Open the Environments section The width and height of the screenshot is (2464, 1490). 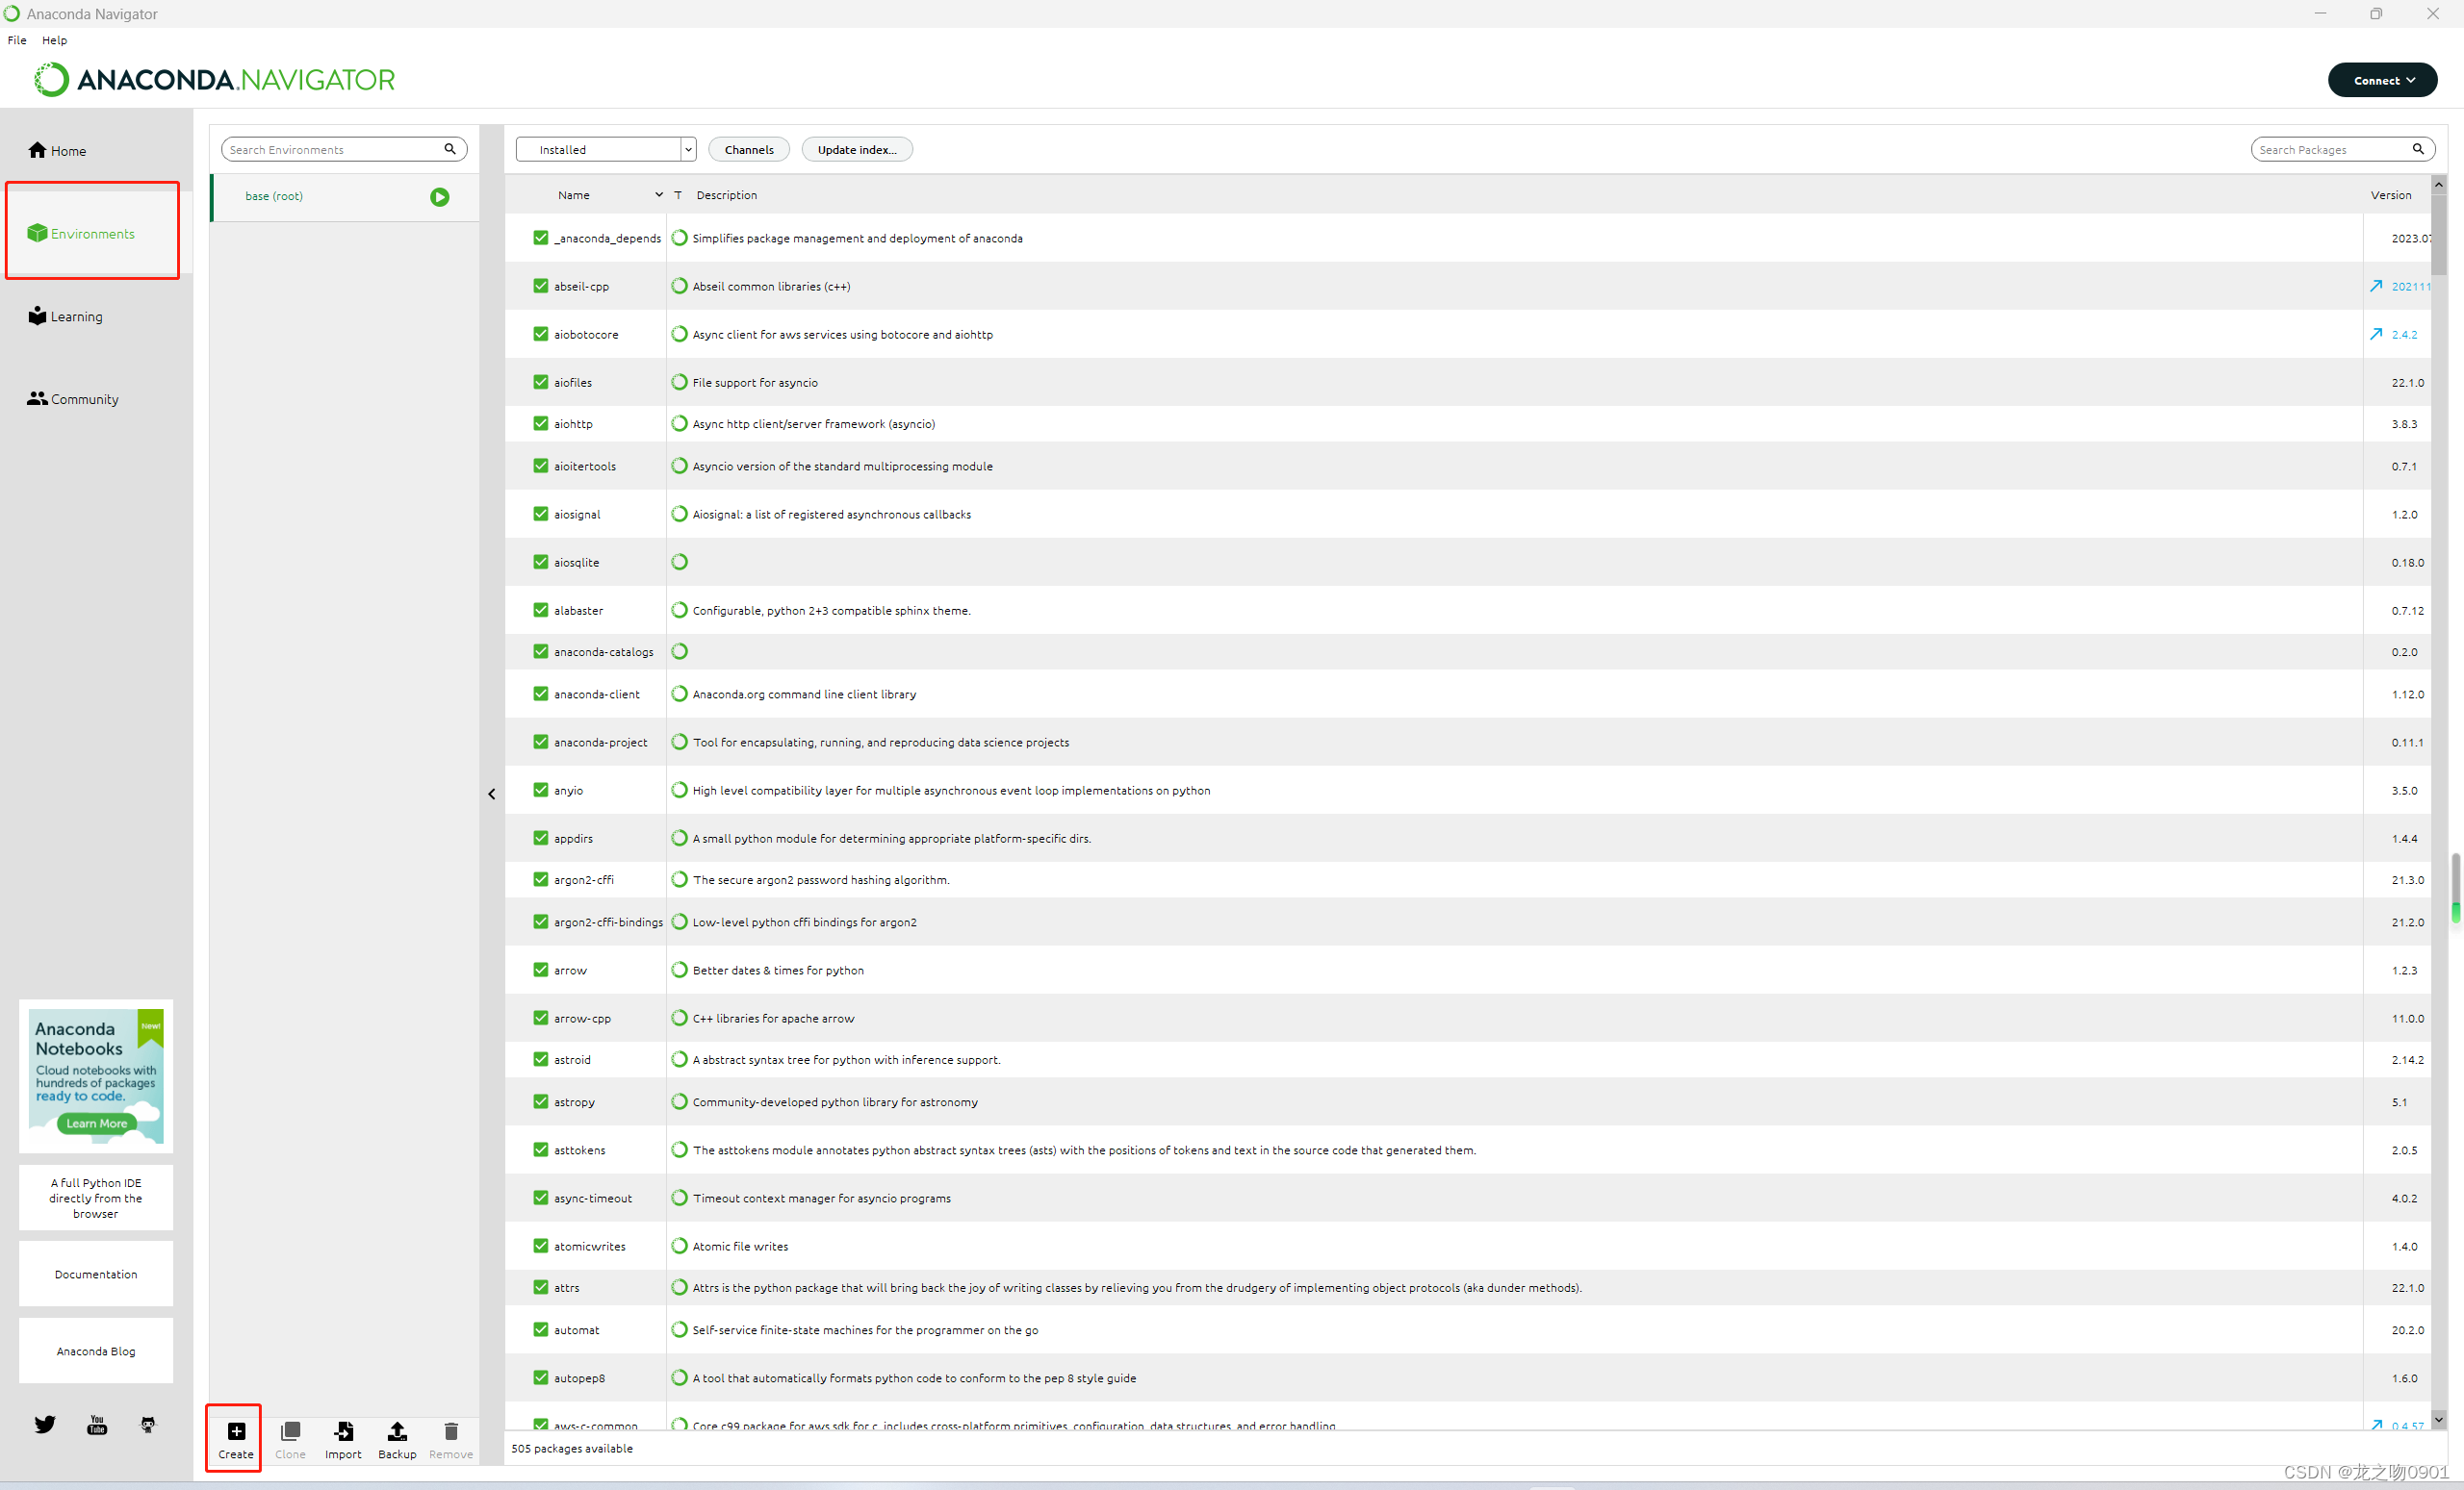coord(81,233)
